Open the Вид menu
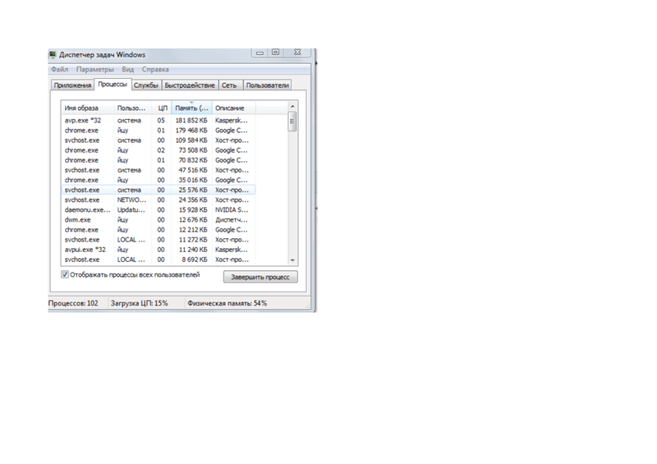The height and width of the screenshot is (464, 657). point(128,69)
